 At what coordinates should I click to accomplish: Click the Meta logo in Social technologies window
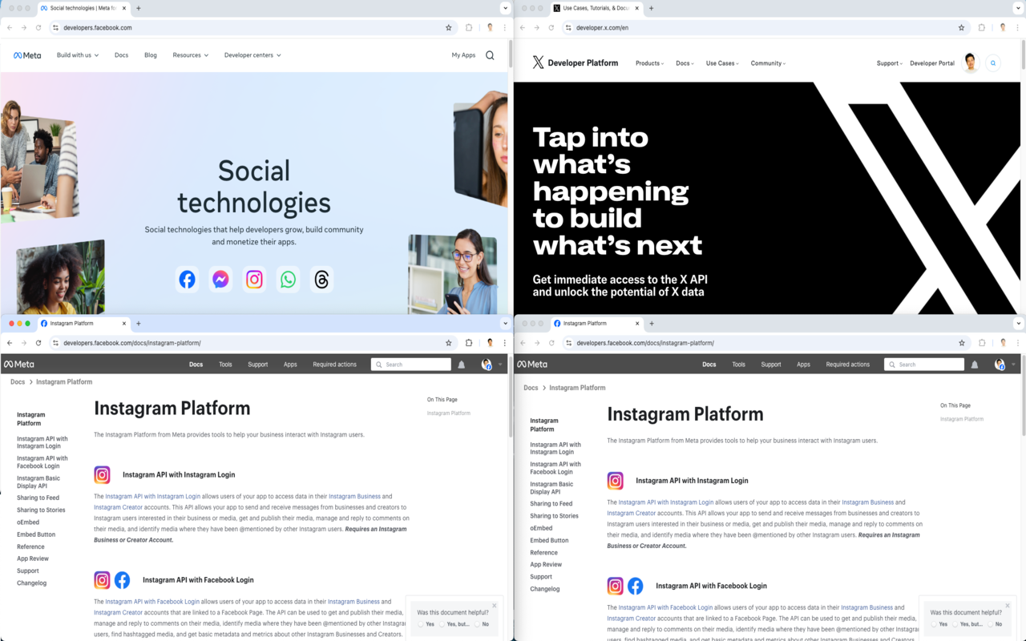point(27,55)
